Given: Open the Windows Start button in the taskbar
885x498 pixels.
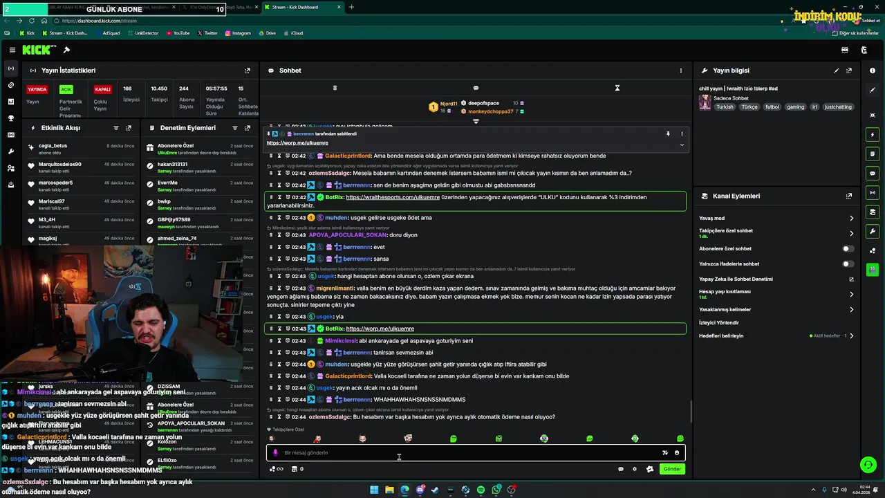Looking at the screenshot, I should pos(374,490).
